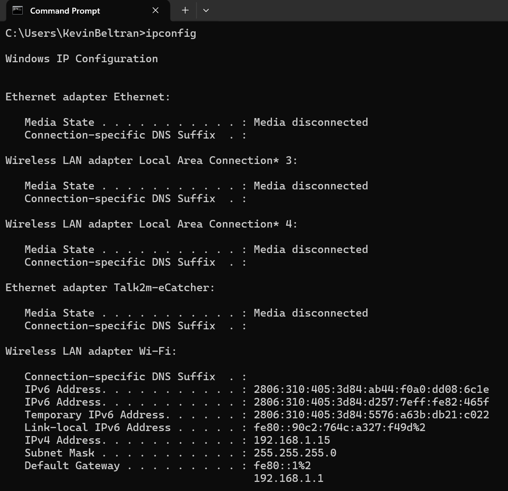Viewport: 508px width, 491px height.
Task: Click the gateway value fe80::1%2
Action: [x=282, y=466]
